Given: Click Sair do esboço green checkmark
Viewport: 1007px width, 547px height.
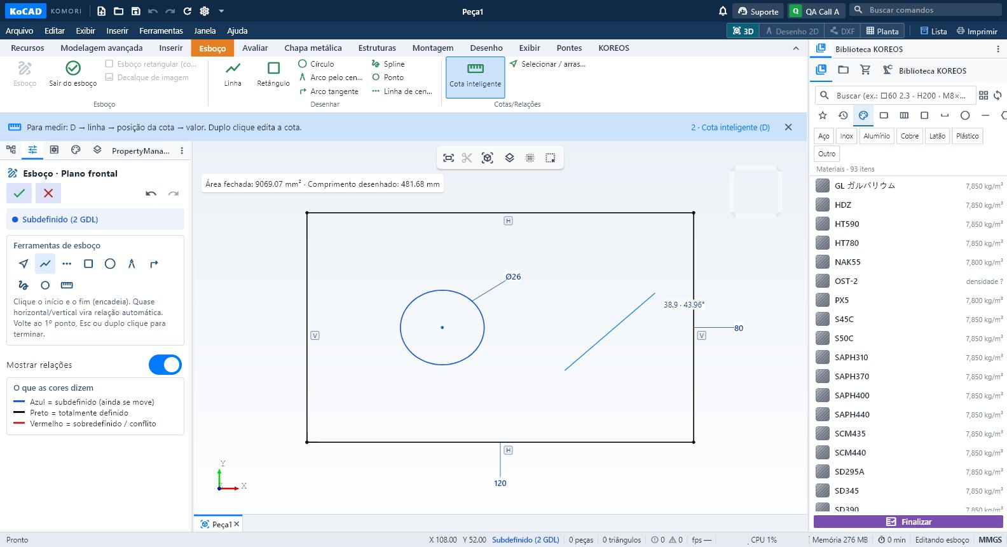Looking at the screenshot, I should click(73, 74).
